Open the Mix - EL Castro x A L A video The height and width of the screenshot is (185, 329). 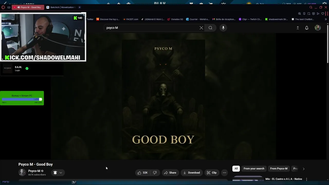284,179
